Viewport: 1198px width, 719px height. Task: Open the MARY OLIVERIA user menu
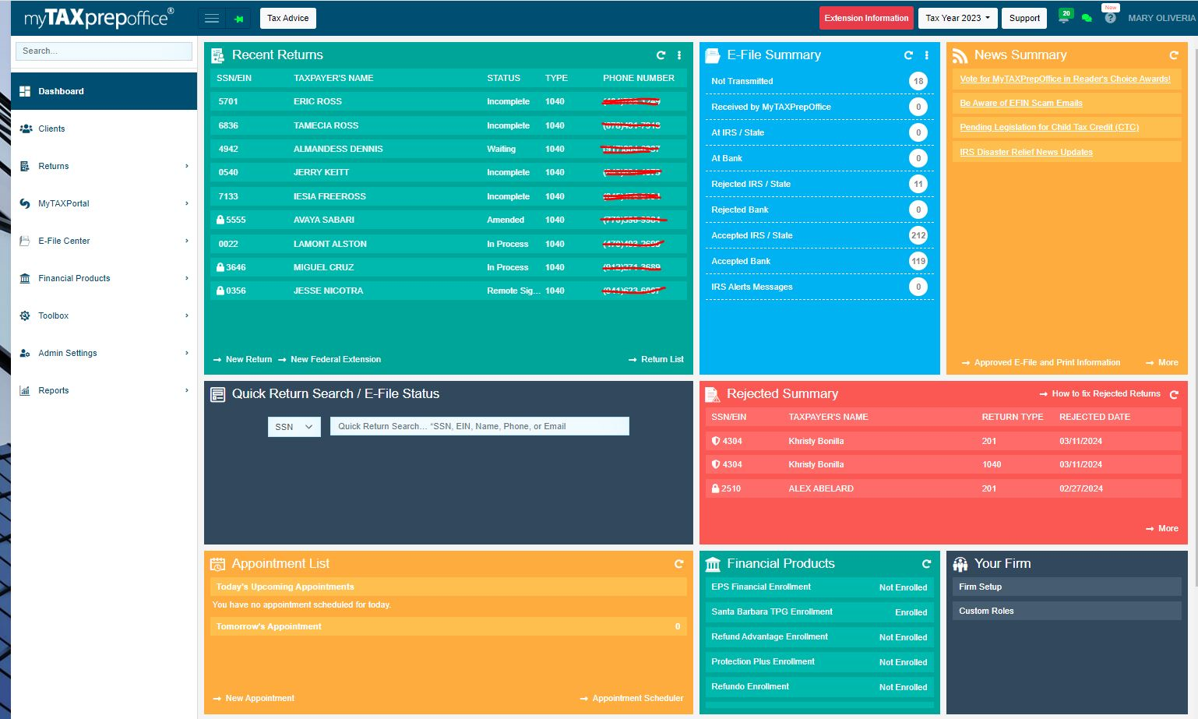pyautogui.click(x=1161, y=18)
